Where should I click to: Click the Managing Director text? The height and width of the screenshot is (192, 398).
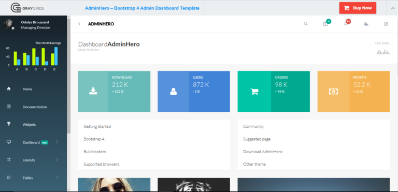coord(36,27)
